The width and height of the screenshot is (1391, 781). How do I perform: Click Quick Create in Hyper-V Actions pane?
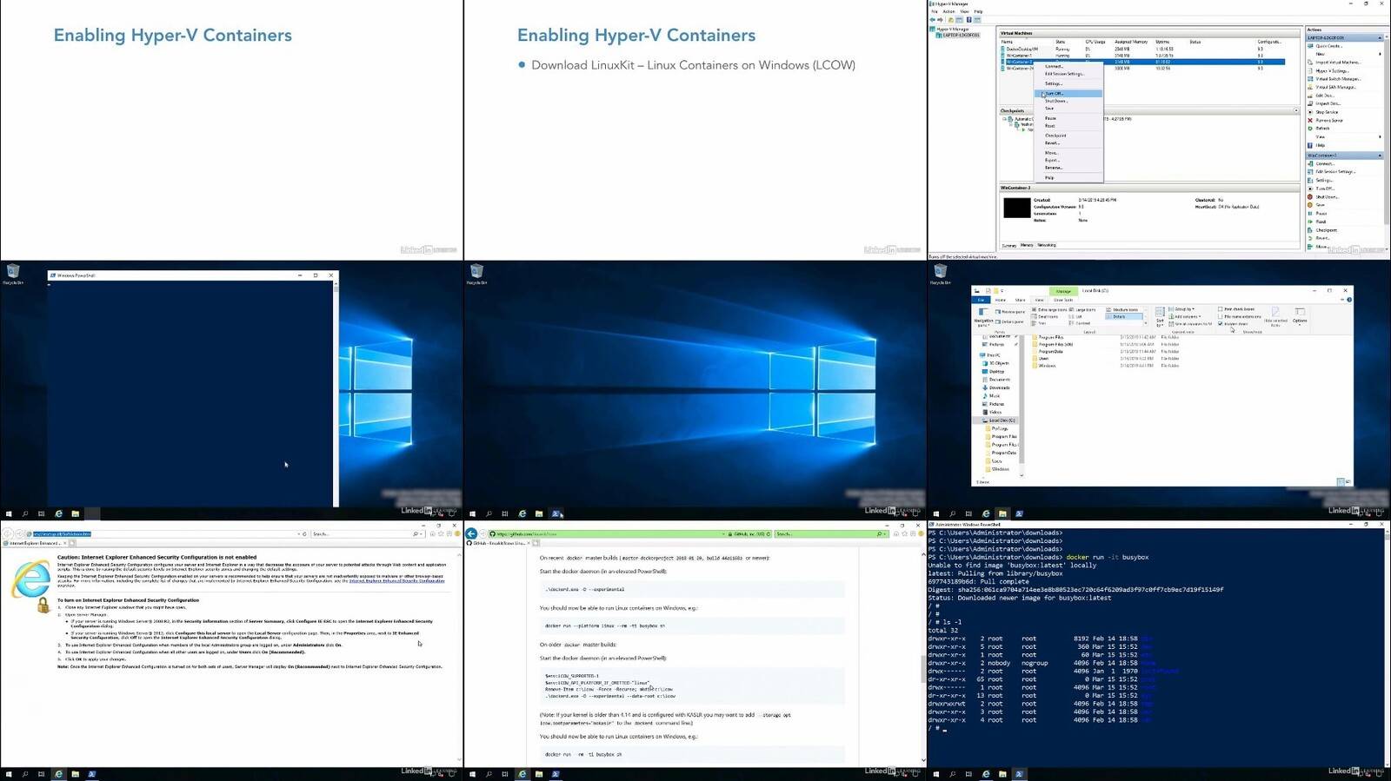point(1328,46)
